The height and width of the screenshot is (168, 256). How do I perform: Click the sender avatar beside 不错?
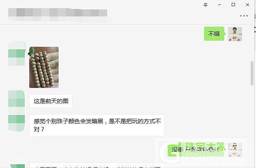235,34
